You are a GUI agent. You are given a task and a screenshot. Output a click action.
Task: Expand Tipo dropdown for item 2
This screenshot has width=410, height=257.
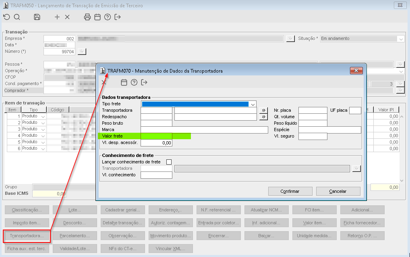click(43, 123)
